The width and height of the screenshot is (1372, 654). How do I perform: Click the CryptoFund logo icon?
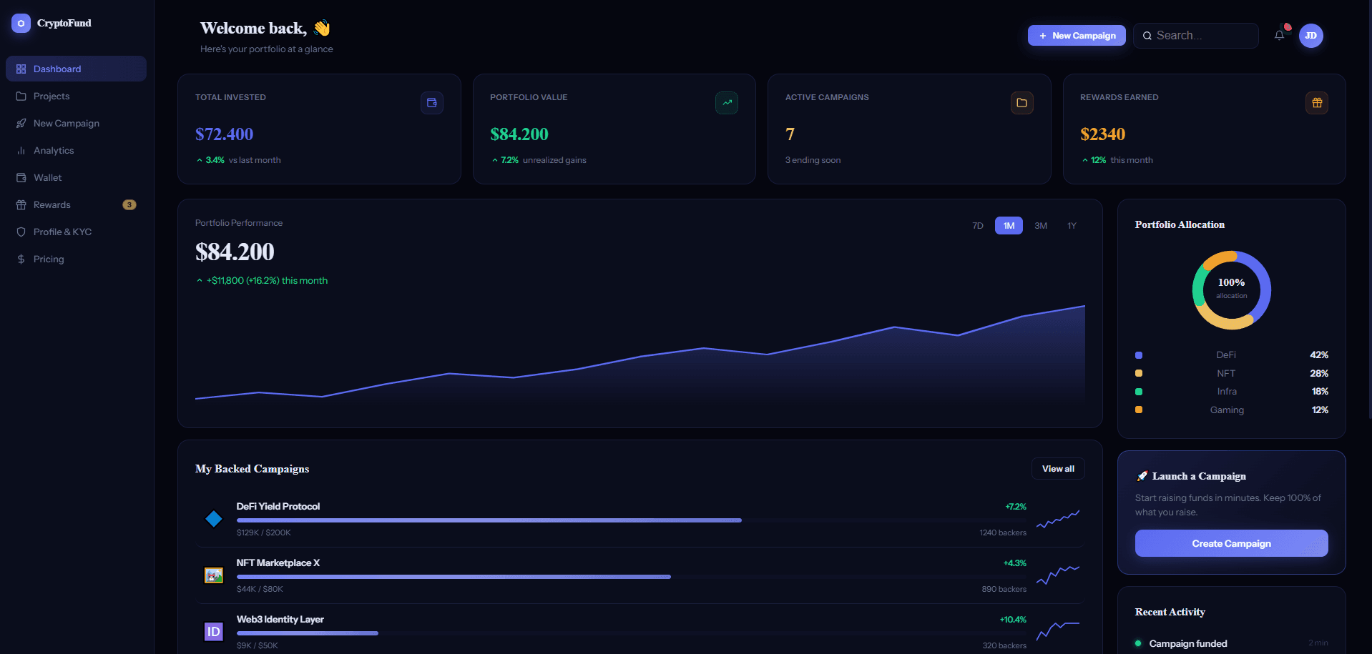pos(19,22)
